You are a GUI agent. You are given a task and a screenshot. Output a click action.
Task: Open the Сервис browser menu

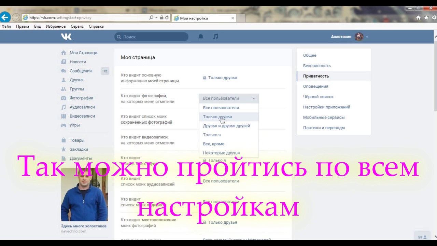[x=77, y=26]
